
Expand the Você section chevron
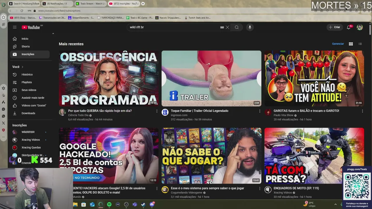coord(22,67)
